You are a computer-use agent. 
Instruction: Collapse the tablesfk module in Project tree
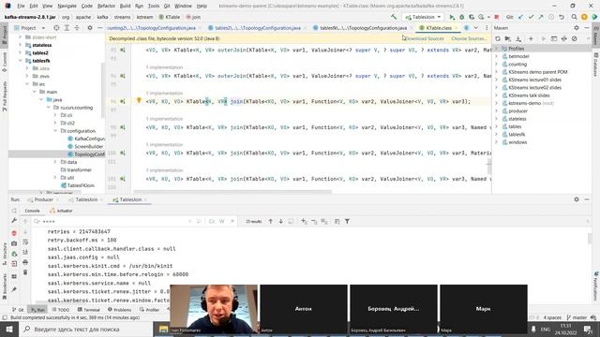(21, 61)
